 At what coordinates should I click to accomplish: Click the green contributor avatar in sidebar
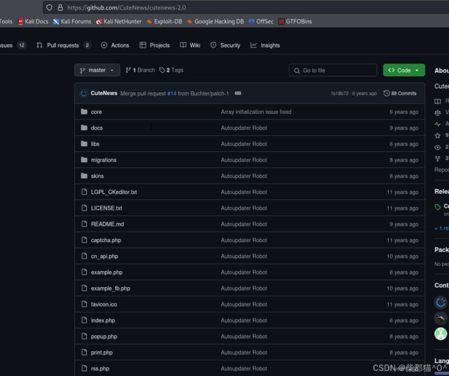(x=441, y=333)
